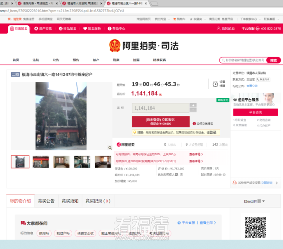Select the third interior room thumbnail
The height and width of the screenshot is (249, 283).
[62, 162]
